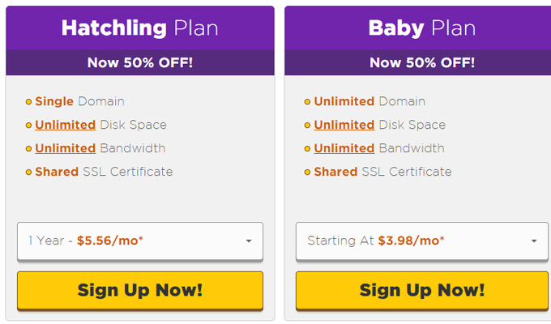Click the Hatchling Now 50% OFF banner
Screen dimensions: 551x324
140,62
